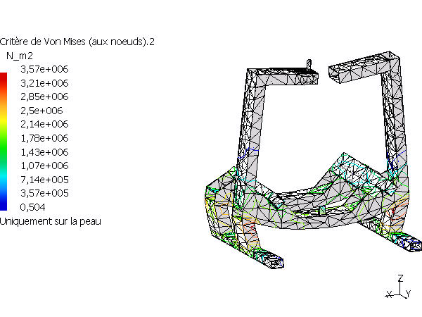Select the legend value 2,5e+006
422x317 pixels.
pos(41,111)
